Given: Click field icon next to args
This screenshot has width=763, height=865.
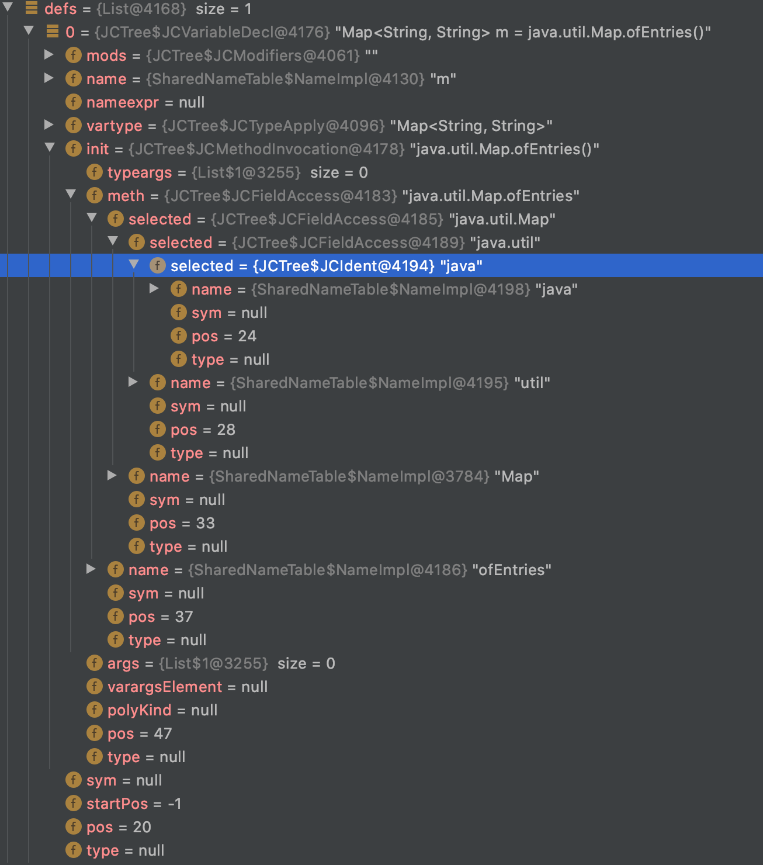Looking at the screenshot, I should tap(95, 663).
